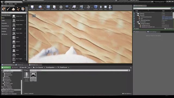Image resolution: width=174 pixels, height=98 pixels.
Task: Select the Sphere item in Basic list
Action: tap(19, 42)
